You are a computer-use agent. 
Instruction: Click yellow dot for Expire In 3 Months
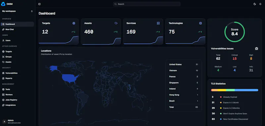pyautogui.click(x=221, y=108)
